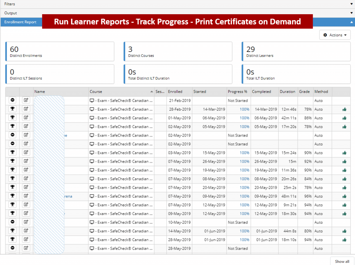This screenshot has height=265, width=355.
Task: Click the edit icon for the 03-May-2019 enrollment
Action: [26, 152]
